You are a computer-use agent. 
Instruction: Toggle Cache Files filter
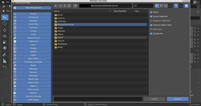click(32, 24)
